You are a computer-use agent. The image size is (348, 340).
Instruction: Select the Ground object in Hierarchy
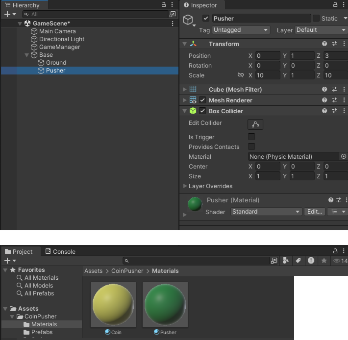click(56, 63)
